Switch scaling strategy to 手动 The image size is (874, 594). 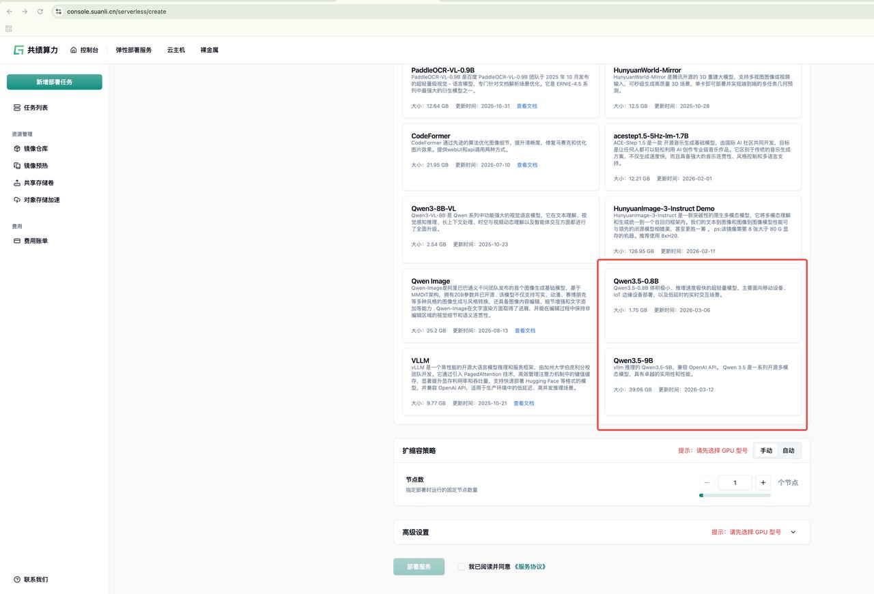(766, 451)
